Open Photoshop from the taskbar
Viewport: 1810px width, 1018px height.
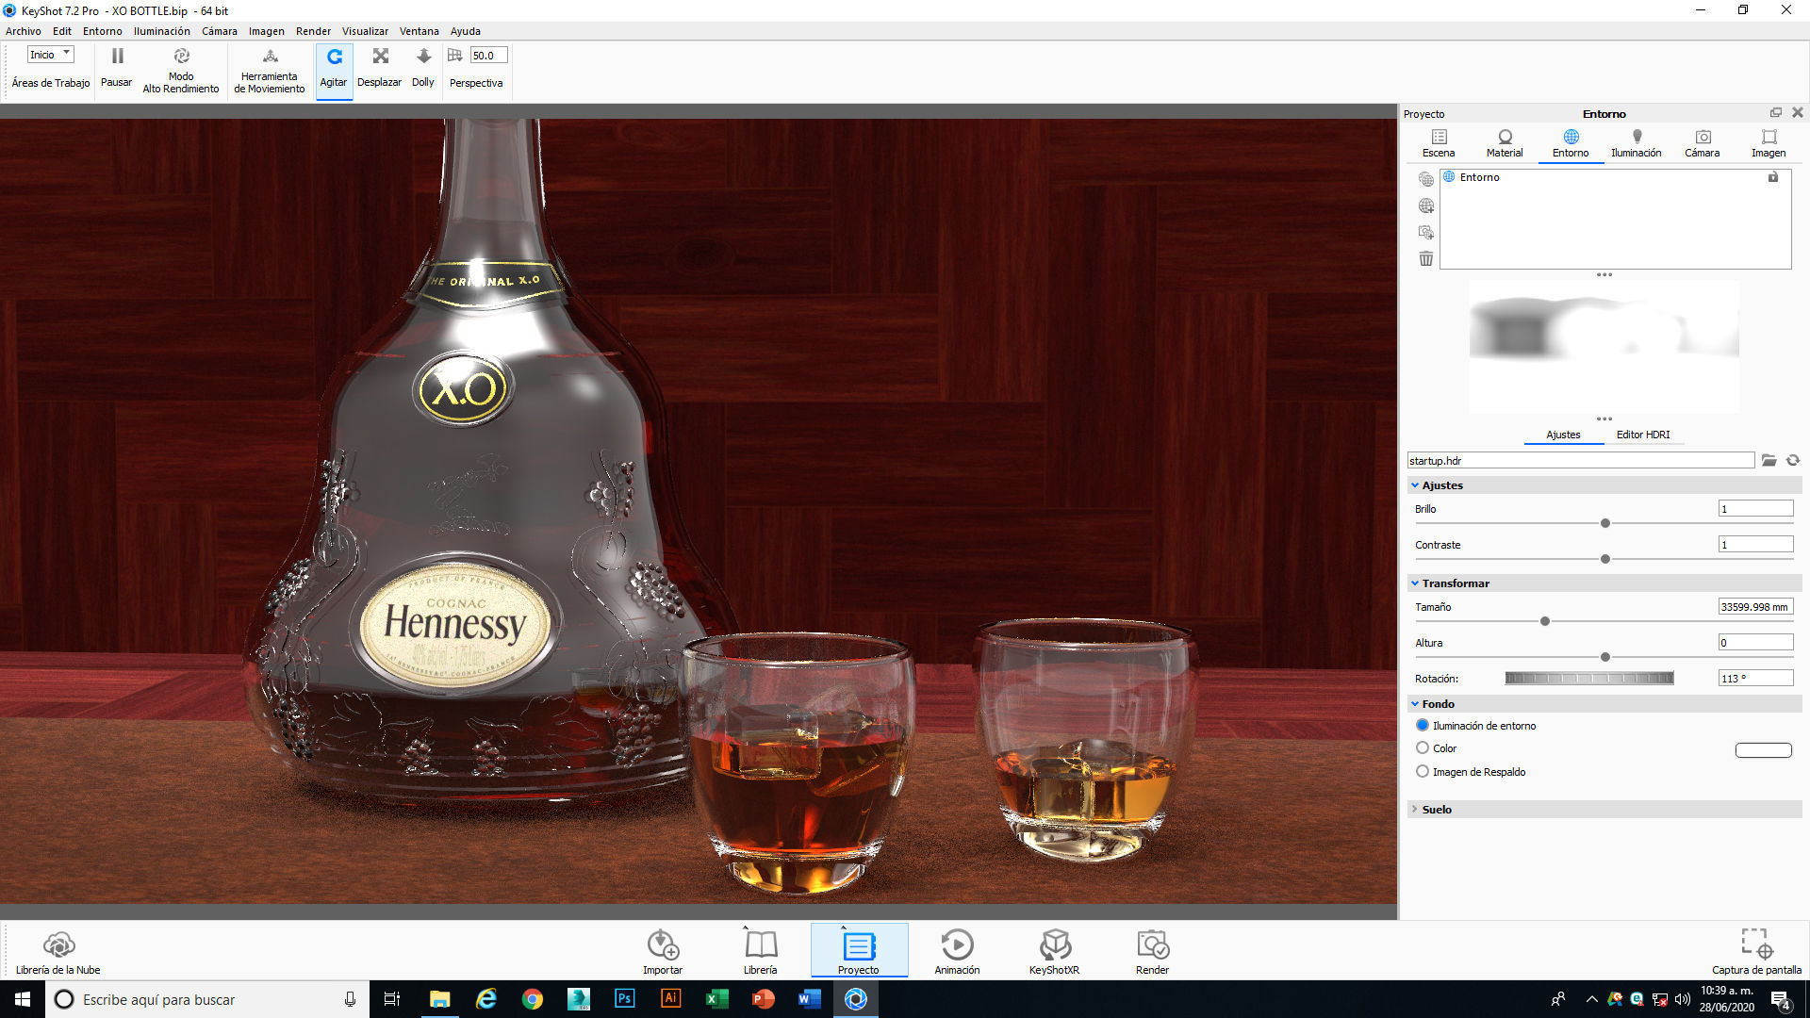(625, 999)
